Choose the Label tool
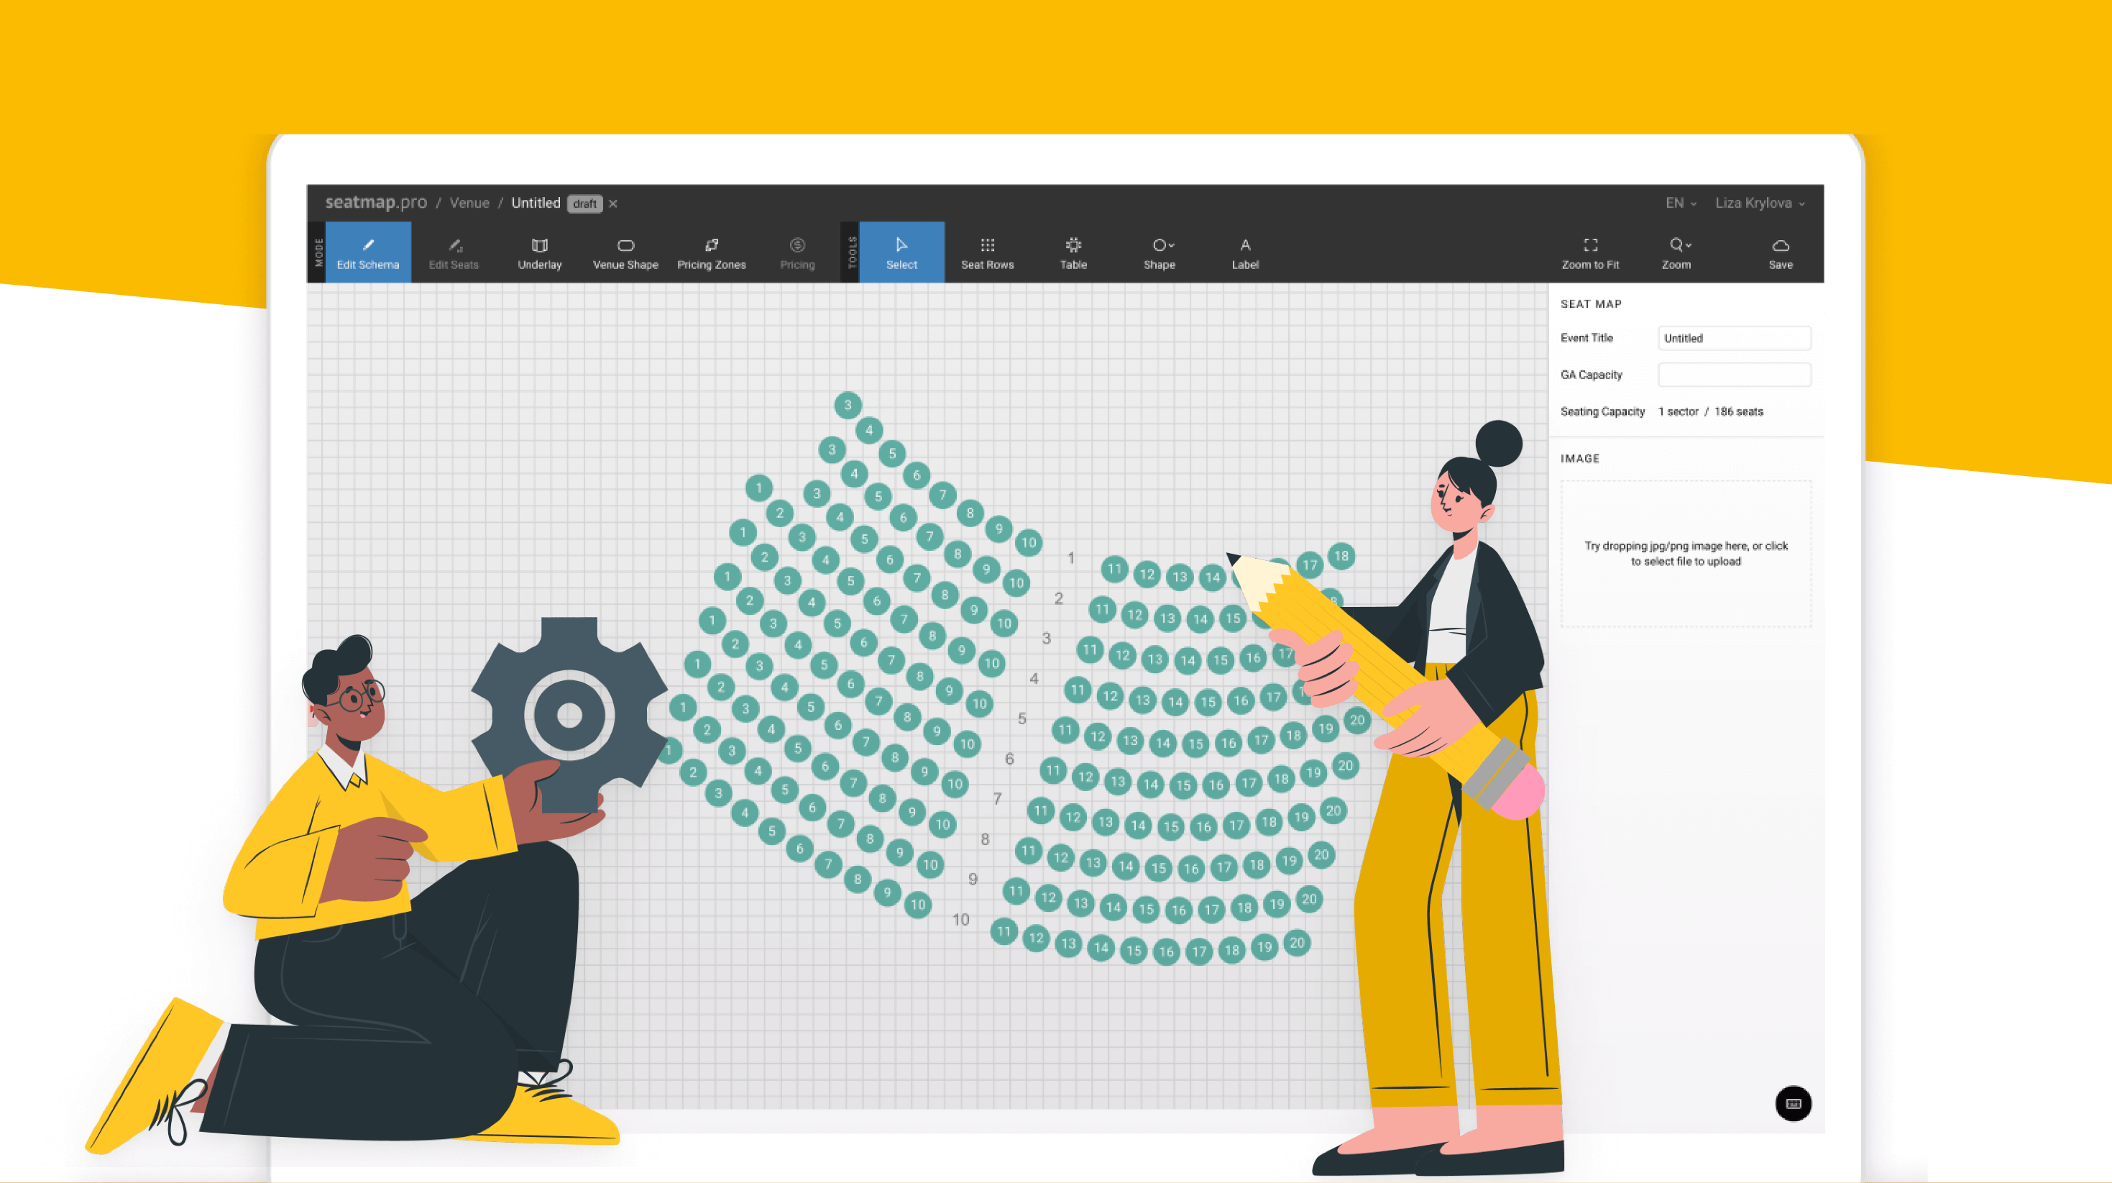 point(1244,252)
